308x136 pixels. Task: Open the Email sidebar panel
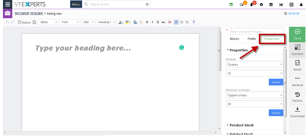coord(297,65)
